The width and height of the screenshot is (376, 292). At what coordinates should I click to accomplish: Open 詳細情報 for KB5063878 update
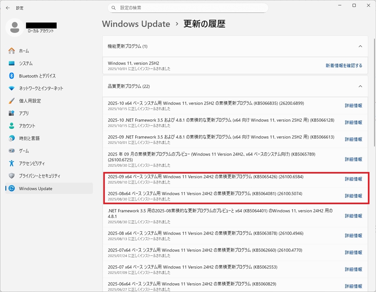coord(354,236)
